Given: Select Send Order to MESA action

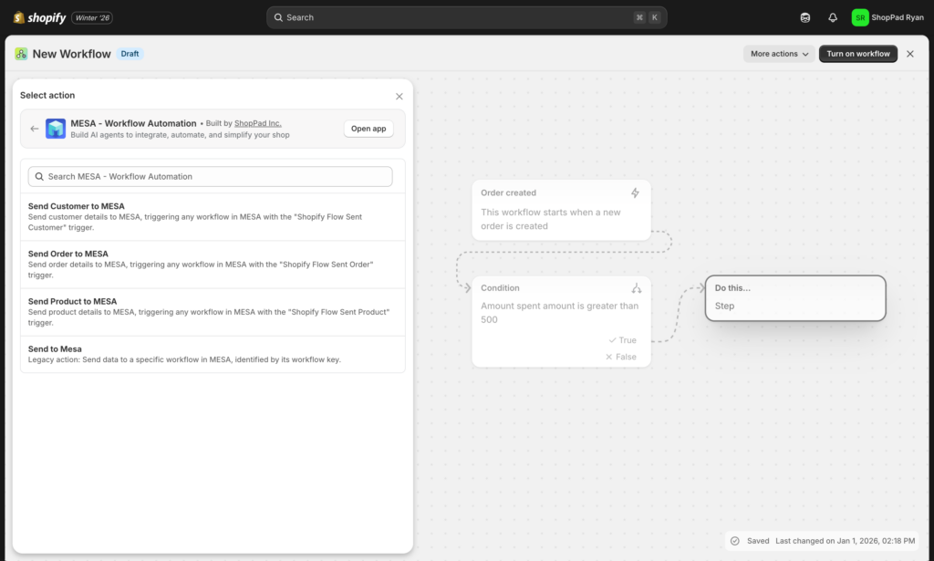Looking at the screenshot, I should tap(213, 265).
